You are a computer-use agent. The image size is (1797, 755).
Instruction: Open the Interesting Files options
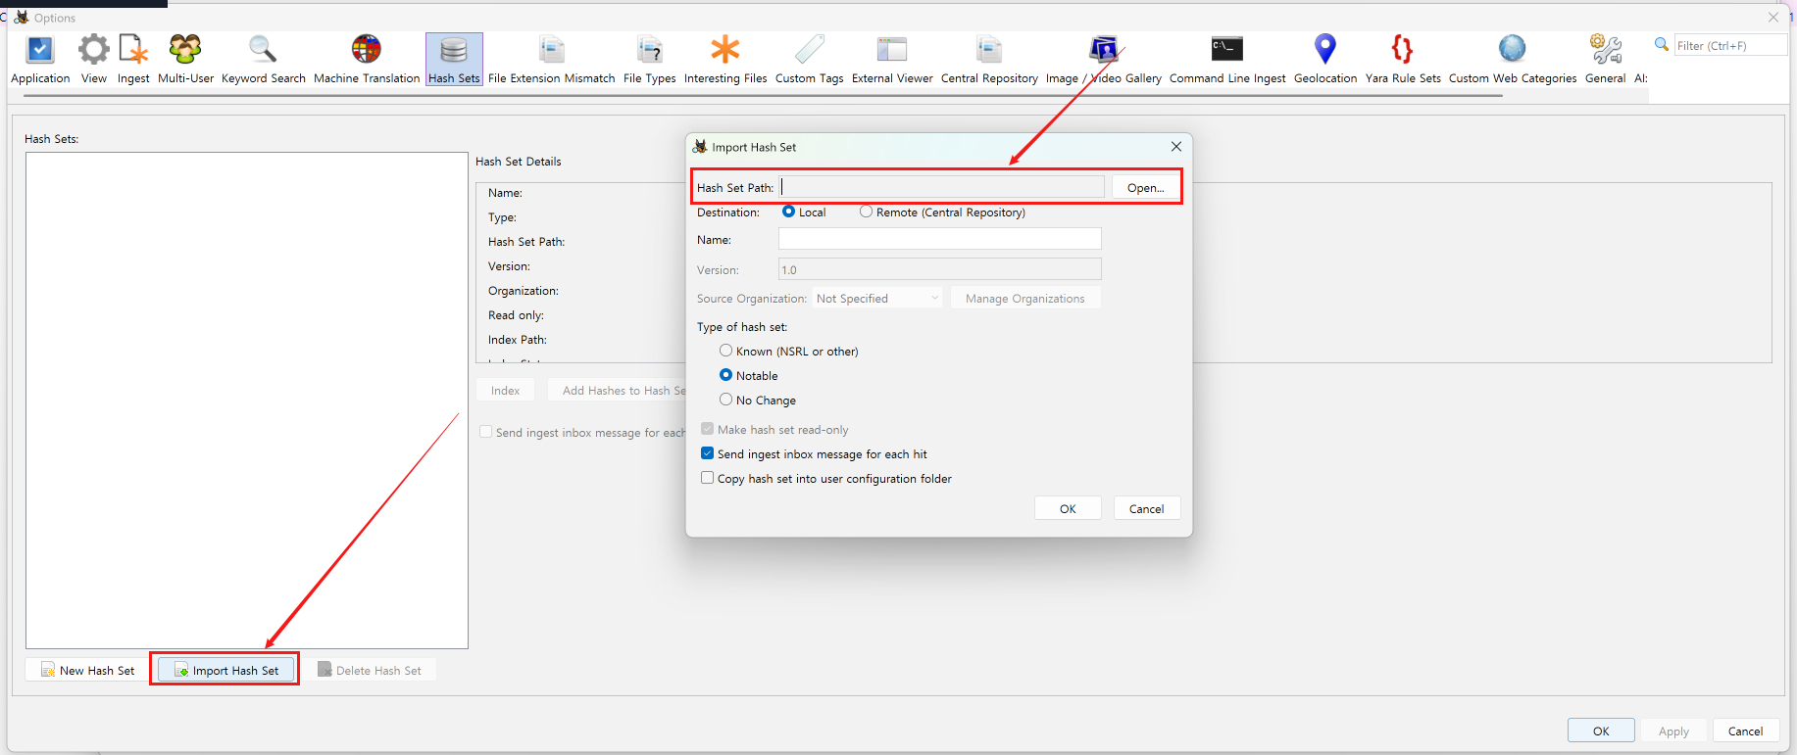[x=725, y=60]
